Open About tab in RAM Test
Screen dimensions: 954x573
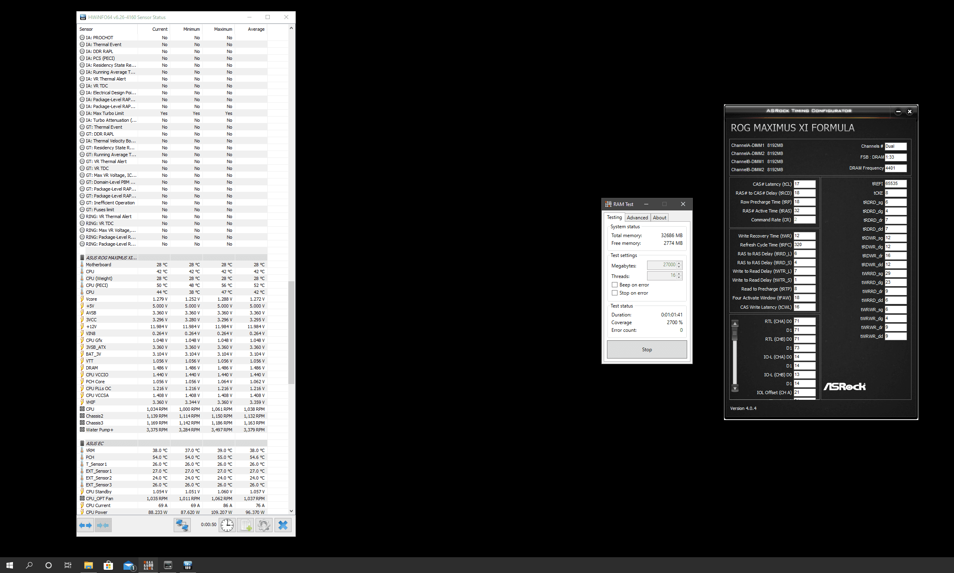(660, 218)
